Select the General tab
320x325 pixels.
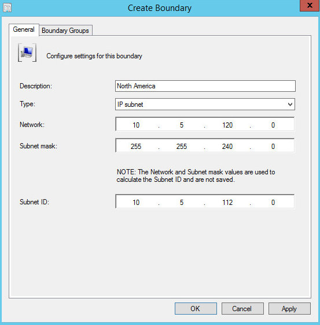(24, 29)
